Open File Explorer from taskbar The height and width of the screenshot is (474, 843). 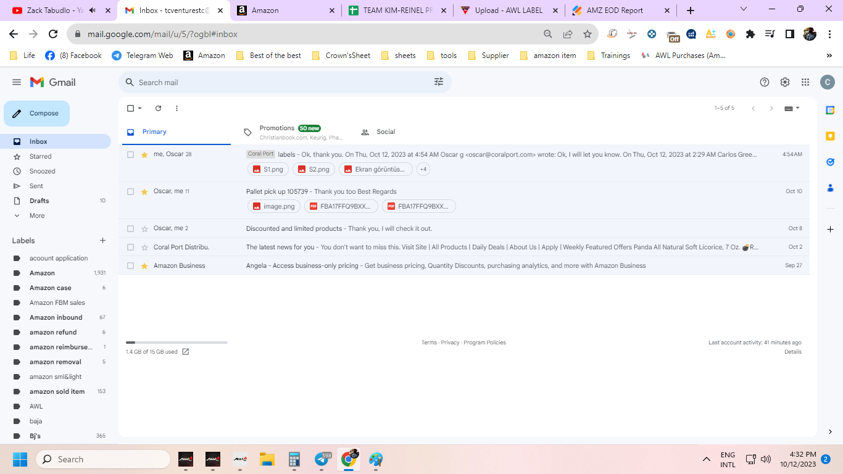[267, 459]
